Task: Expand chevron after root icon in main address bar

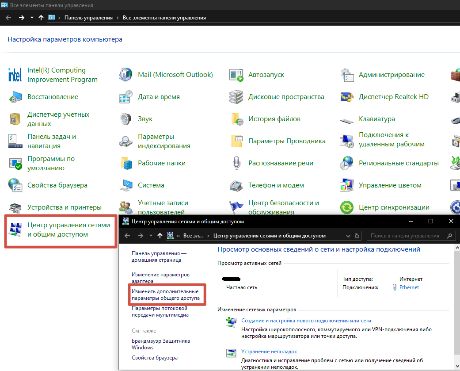Action: pyautogui.click(x=59, y=18)
